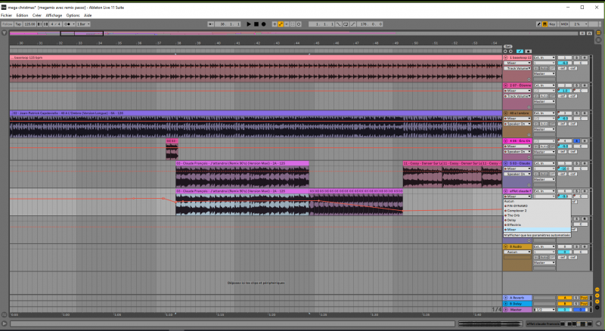Solo track 4 Eric Ch with S button
The width and height of the screenshot is (605, 331).
577,141
